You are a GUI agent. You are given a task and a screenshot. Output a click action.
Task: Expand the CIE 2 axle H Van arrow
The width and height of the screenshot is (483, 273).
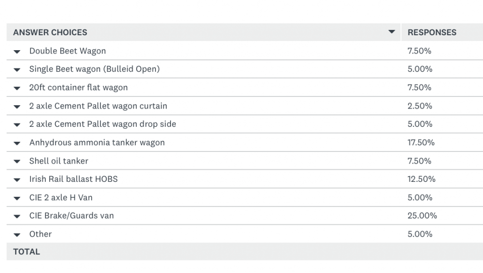(x=17, y=198)
